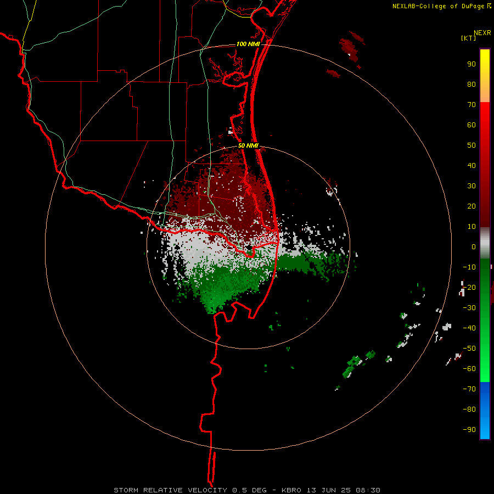Select the 50 NMI range ring label
This screenshot has width=494, height=494.
click(248, 145)
